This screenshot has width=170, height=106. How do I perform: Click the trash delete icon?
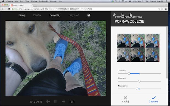(x=131, y=15)
